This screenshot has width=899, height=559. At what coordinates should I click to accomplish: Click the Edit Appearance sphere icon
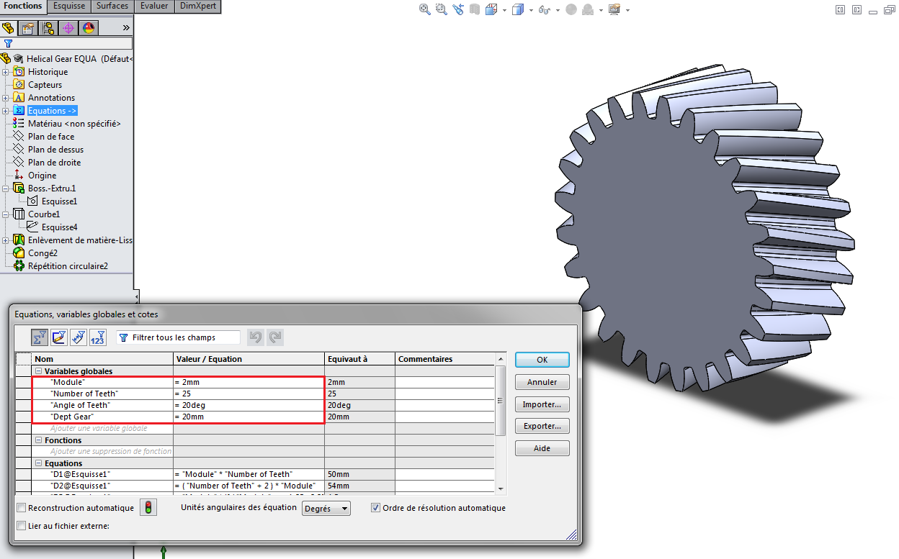(x=571, y=9)
